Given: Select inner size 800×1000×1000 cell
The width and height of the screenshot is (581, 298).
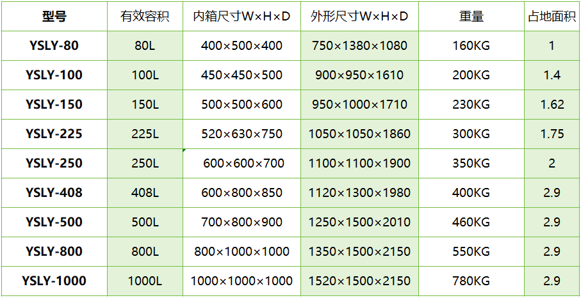Looking at the screenshot, I should coord(241,252).
